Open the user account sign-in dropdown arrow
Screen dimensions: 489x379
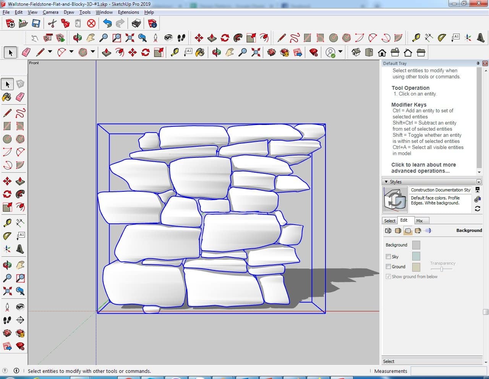[x=340, y=52]
